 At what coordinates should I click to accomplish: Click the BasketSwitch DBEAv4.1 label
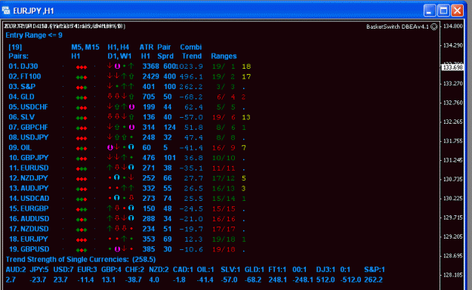pos(397,26)
